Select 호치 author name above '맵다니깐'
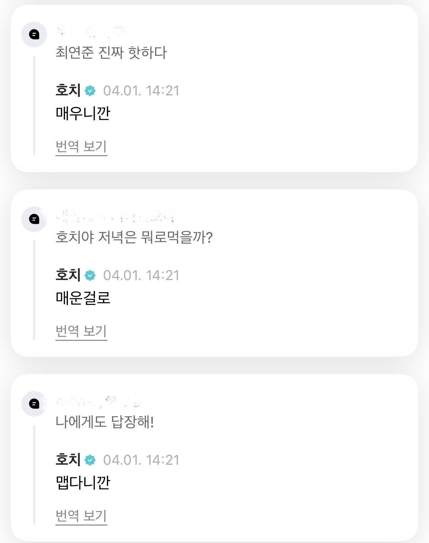This screenshot has width=429, height=543. point(68,459)
